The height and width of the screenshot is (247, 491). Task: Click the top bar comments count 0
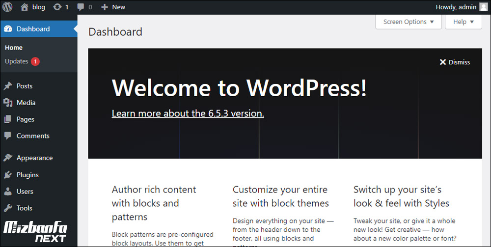tap(90, 7)
